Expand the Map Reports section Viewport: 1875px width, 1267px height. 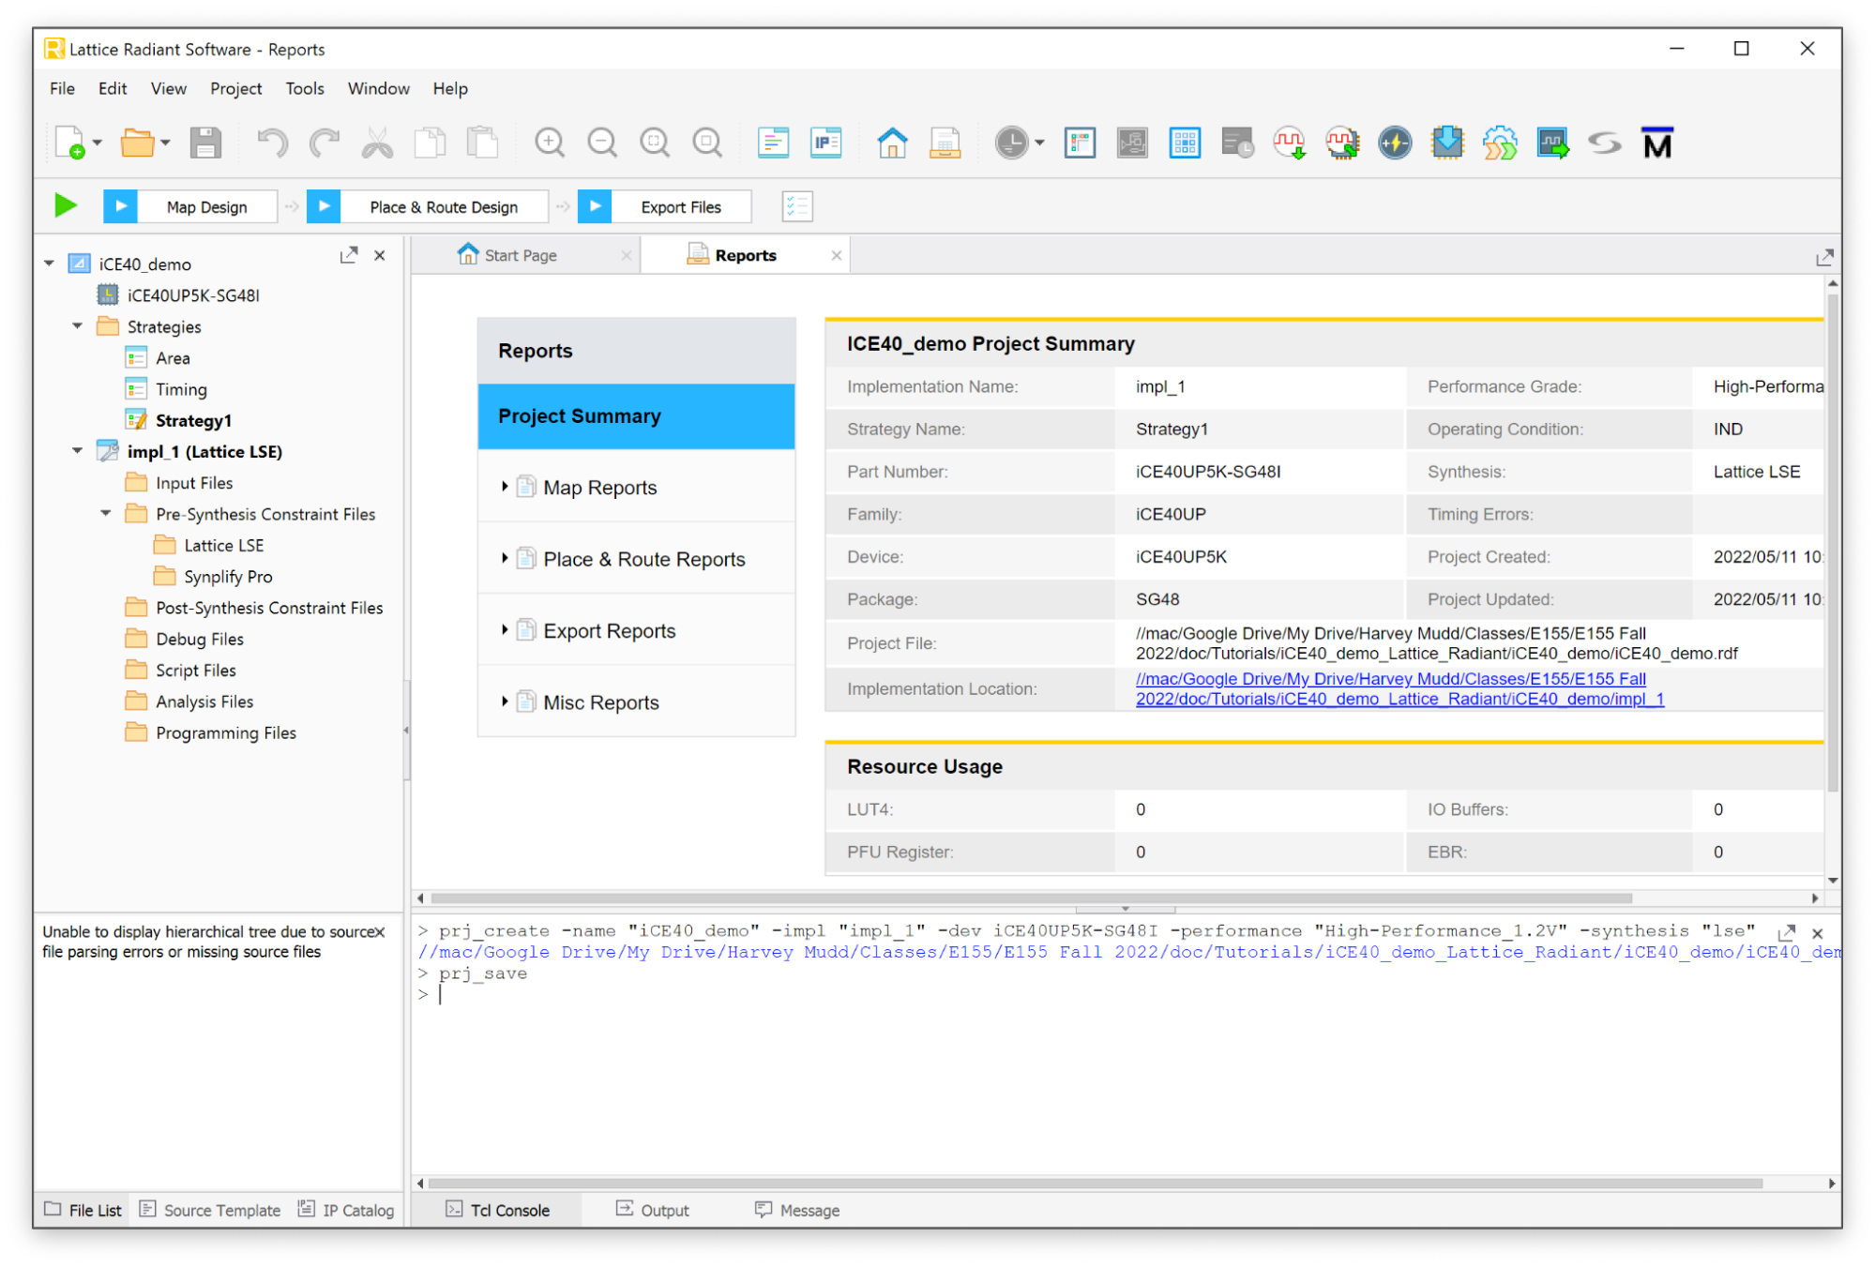(505, 487)
